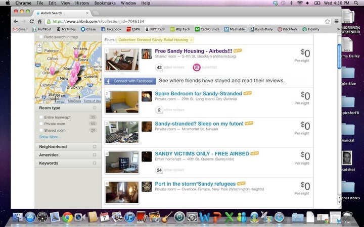
Task: Open the Chrome menu in menu bar
Action: pyautogui.click(x=23, y=3)
